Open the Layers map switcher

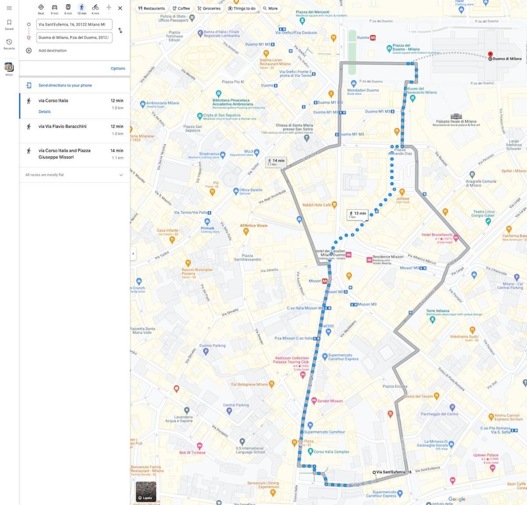pyautogui.click(x=146, y=491)
